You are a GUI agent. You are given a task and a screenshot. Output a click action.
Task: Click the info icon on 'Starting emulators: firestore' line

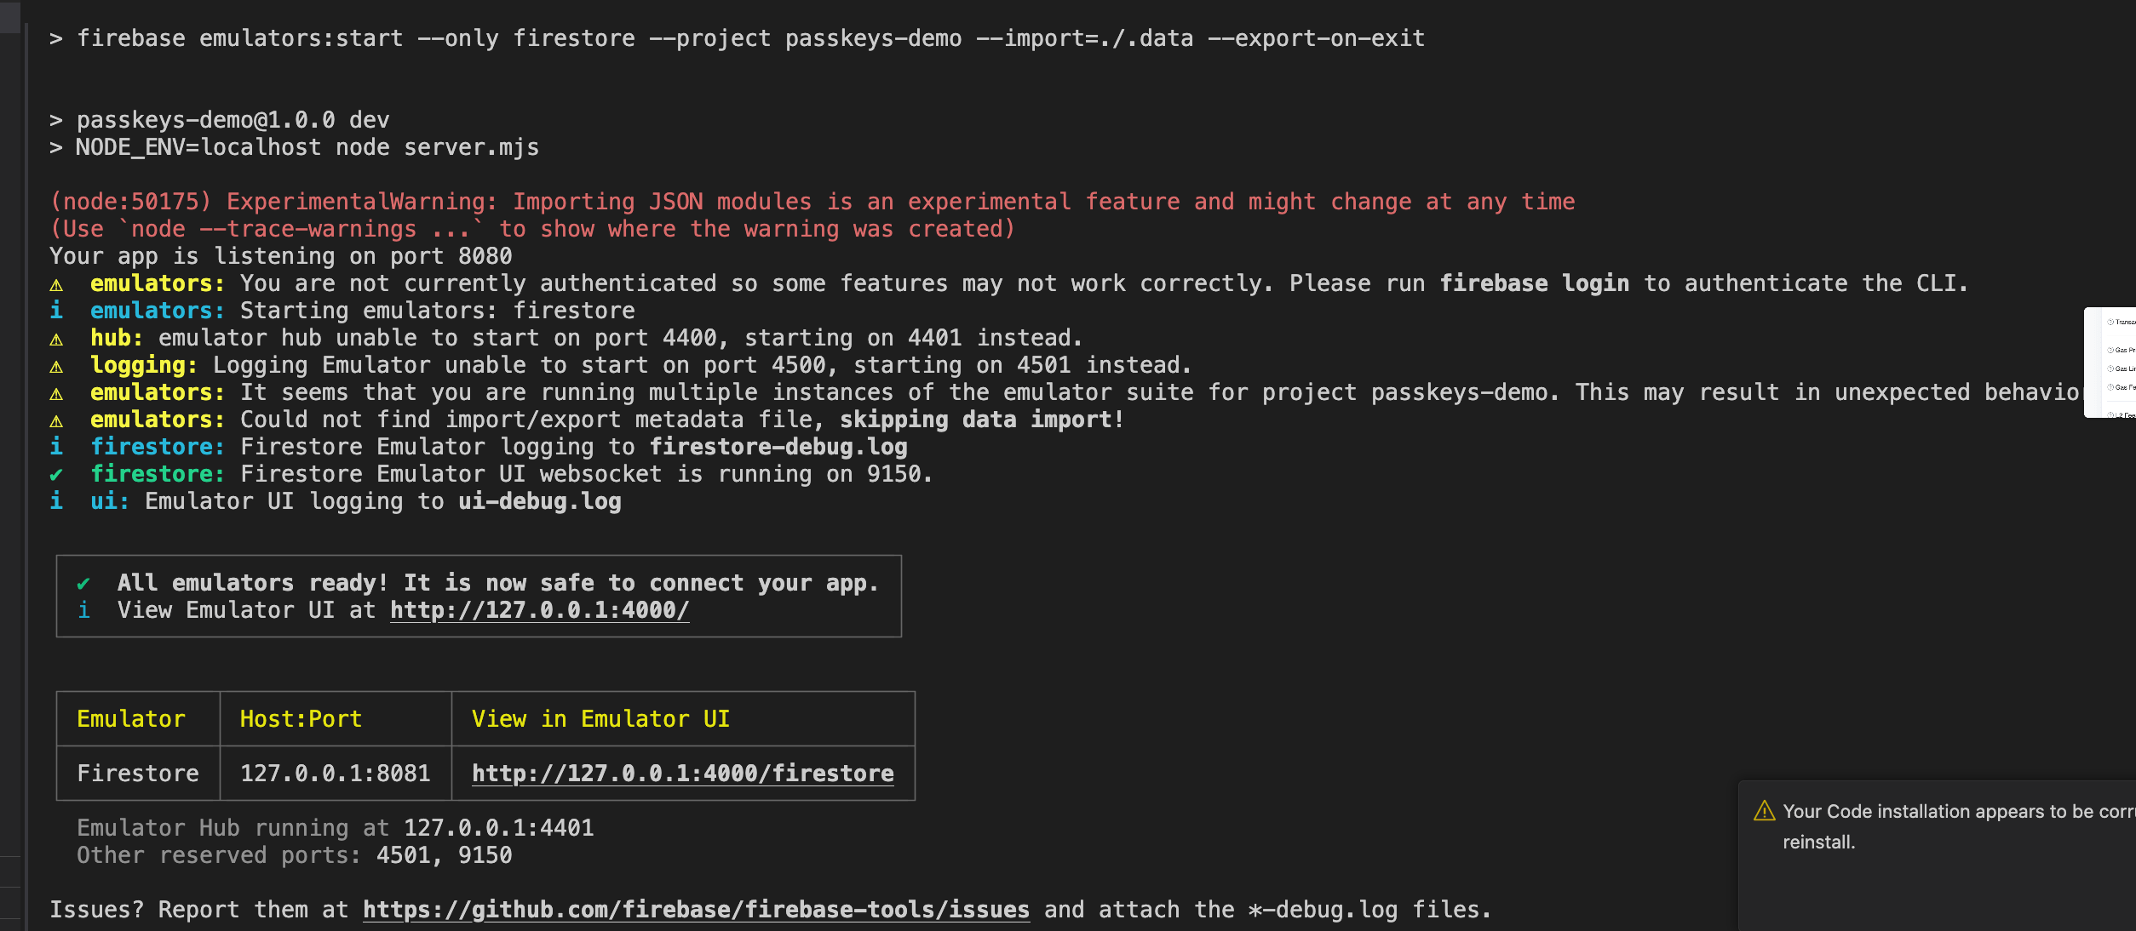click(56, 311)
